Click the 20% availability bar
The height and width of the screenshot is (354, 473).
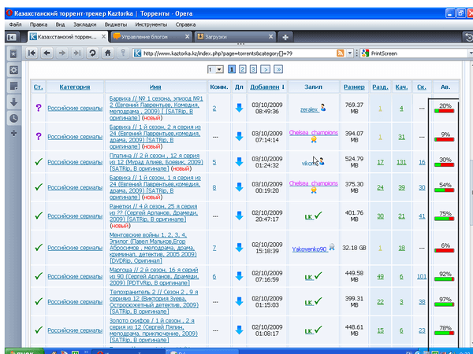[445, 111]
